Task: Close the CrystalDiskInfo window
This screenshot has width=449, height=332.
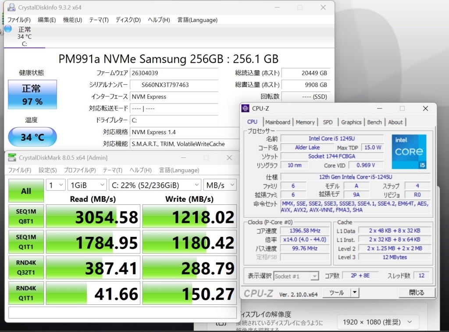Action: click(x=323, y=7)
